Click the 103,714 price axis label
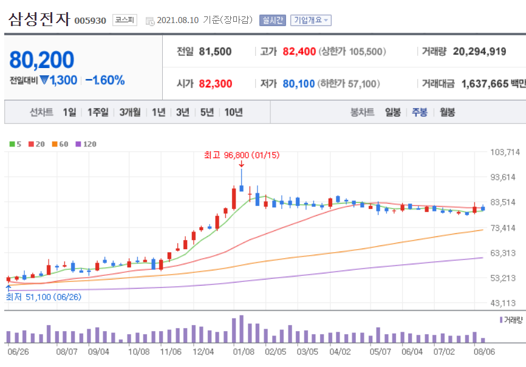 click(x=505, y=153)
